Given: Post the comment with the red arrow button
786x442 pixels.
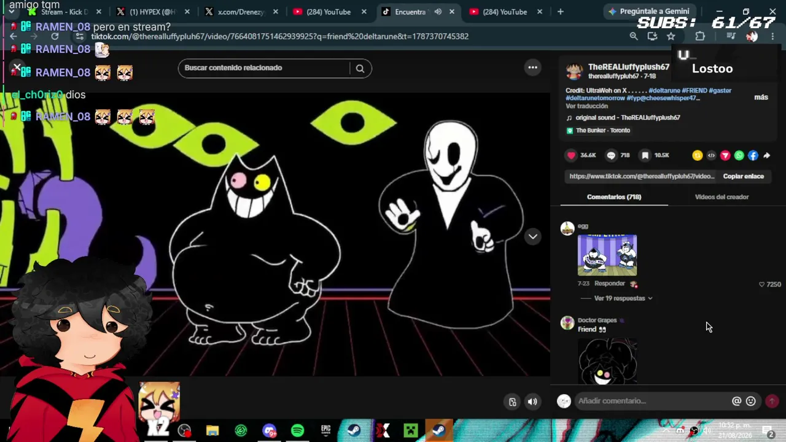Looking at the screenshot, I should coord(772,401).
